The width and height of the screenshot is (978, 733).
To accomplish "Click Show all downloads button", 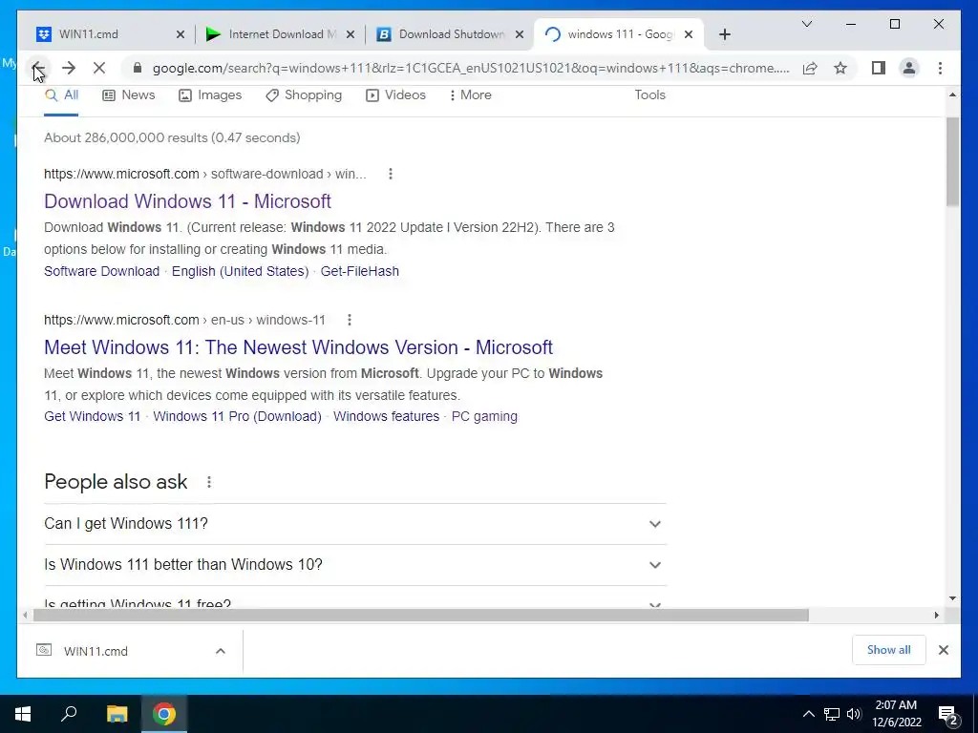I will 889,650.
